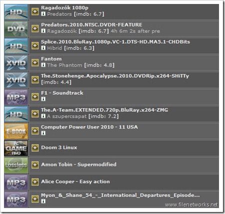225x214 pixels.
Task: Open the info icon under Ragadozók 1080p
Action: (43, 13)
